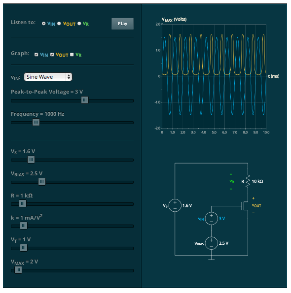This screenshot has height=293, width=291.
Task: Click the Frequency slider handle
Action: [36, 123]
